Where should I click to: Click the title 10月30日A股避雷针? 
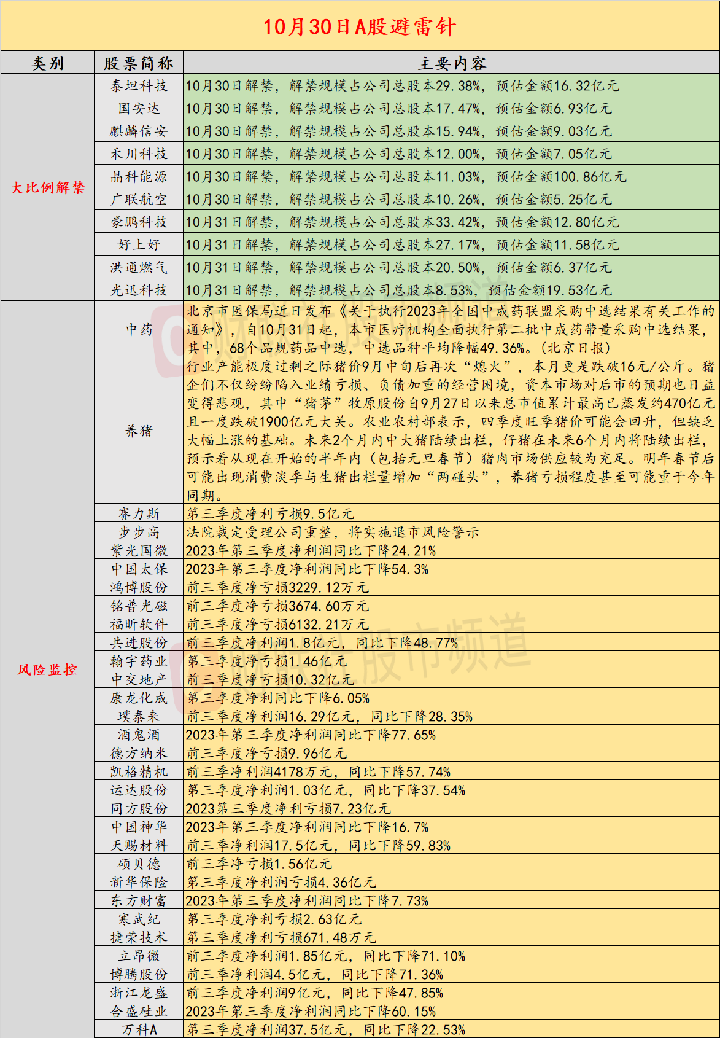[x=360, y=26]
